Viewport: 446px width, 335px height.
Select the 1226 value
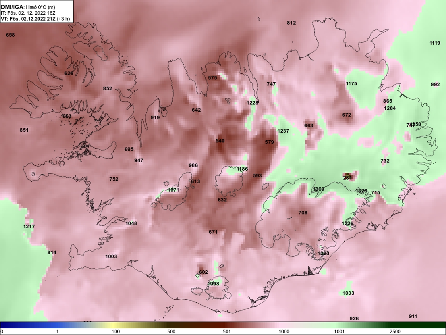347,224
